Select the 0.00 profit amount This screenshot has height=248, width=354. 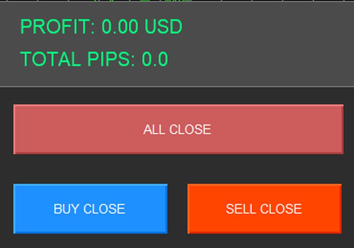click(120, 27)
